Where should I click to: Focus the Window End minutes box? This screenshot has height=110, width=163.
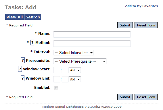pyautogui.click(x=65, y=79)
